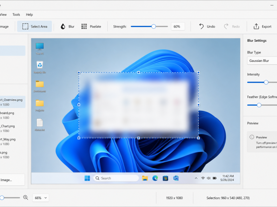Click the 1920 x 1080 dimensions text
The height and width of the screenshot is (207, 277).
pyautogui.click(x=174, y=198)
